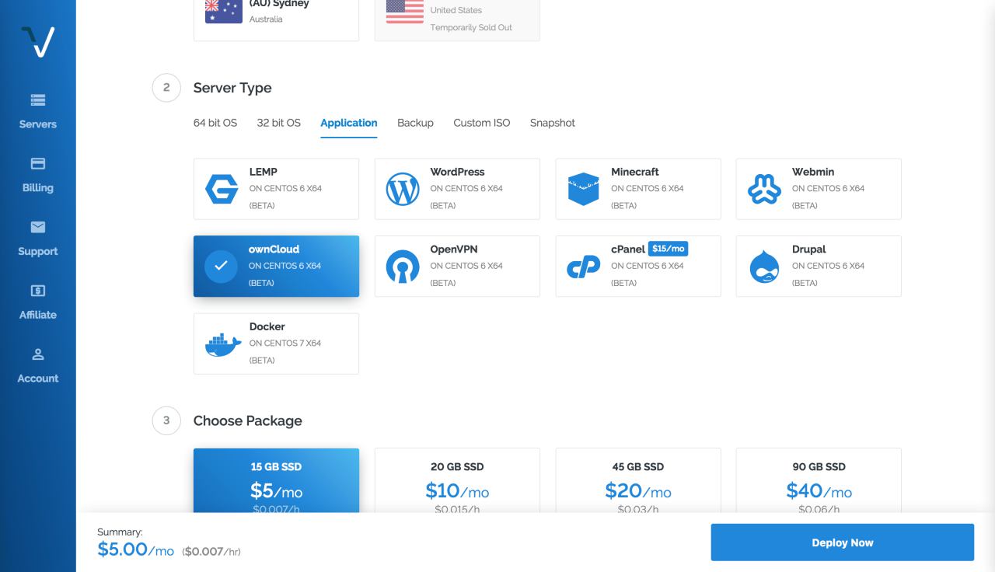Screen dimensions: 995x572
Task: Select the Docker whale icon
Action: point(222,344)
